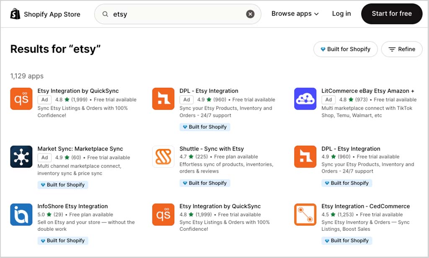429x258 pixels.
Task: Click Ad label on Market Sync listing
Action: (x=44, y=158)
